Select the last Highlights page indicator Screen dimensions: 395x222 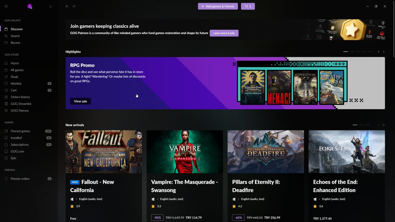click(370, 52)
